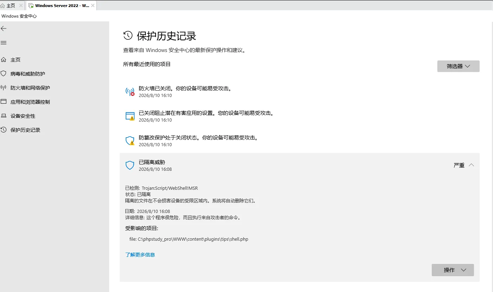Collapse the 已隔离威胁 entry chevron
493x292 pixels.
[471, 165]
